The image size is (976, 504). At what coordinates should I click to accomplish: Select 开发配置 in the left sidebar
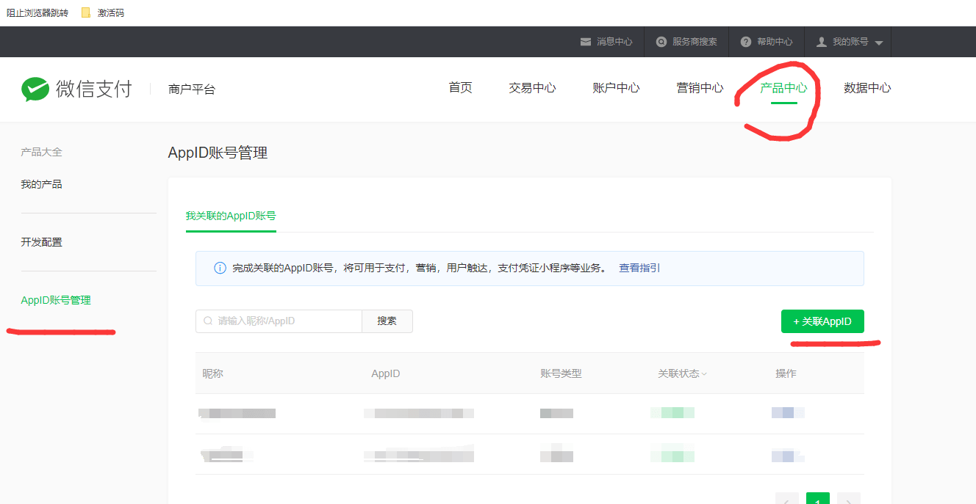(42, 242)
